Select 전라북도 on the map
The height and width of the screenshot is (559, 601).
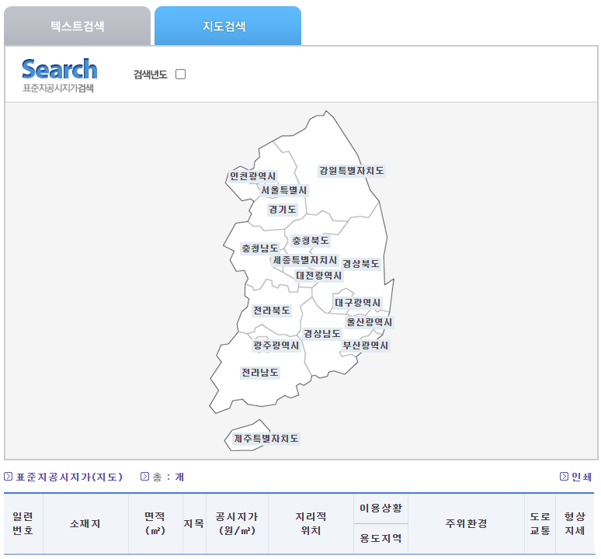point(272,311)
